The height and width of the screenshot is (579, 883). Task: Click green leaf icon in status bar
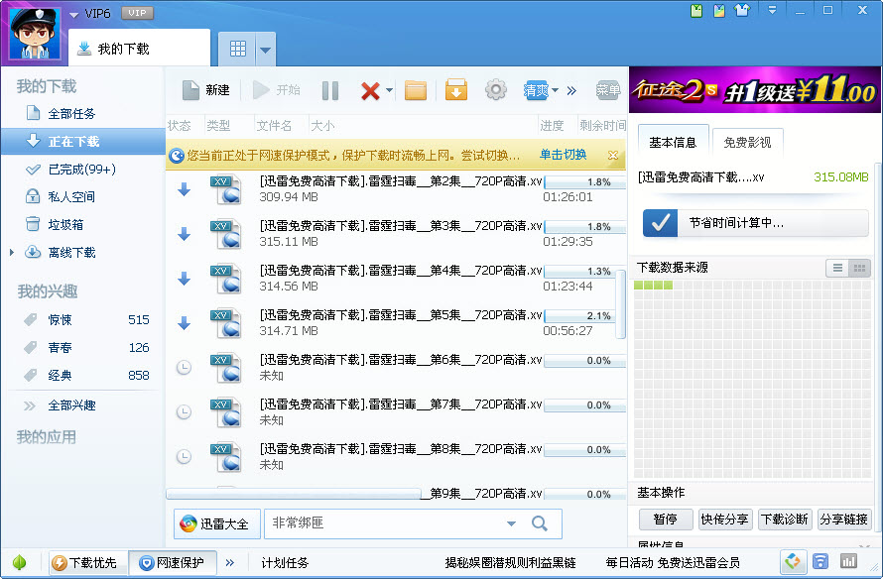point(19,562)
